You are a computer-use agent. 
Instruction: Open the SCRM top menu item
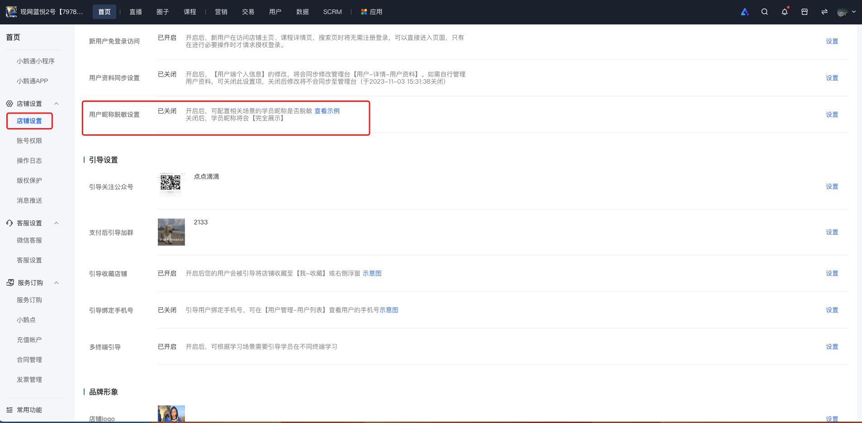[332, 12]
